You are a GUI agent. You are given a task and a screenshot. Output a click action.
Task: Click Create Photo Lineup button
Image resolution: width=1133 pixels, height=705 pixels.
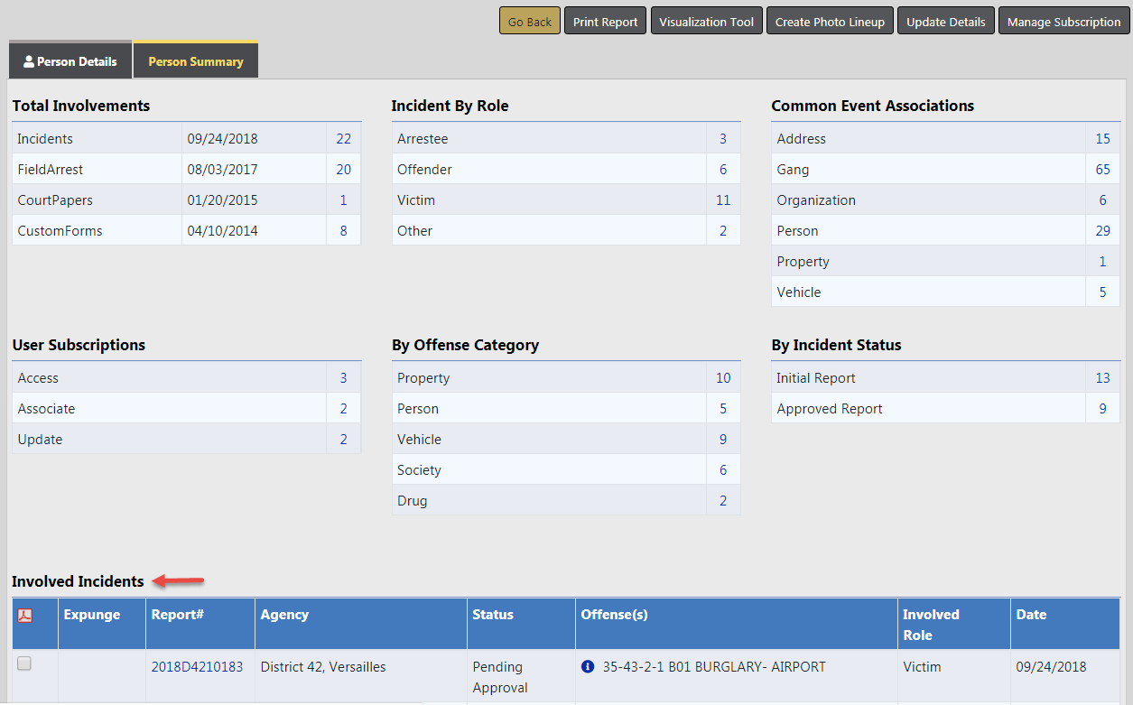coord(830,22)
